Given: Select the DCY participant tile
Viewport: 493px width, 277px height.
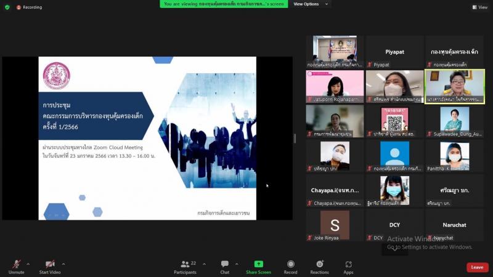Looking at the screenshot, I should tap(394, 225).
